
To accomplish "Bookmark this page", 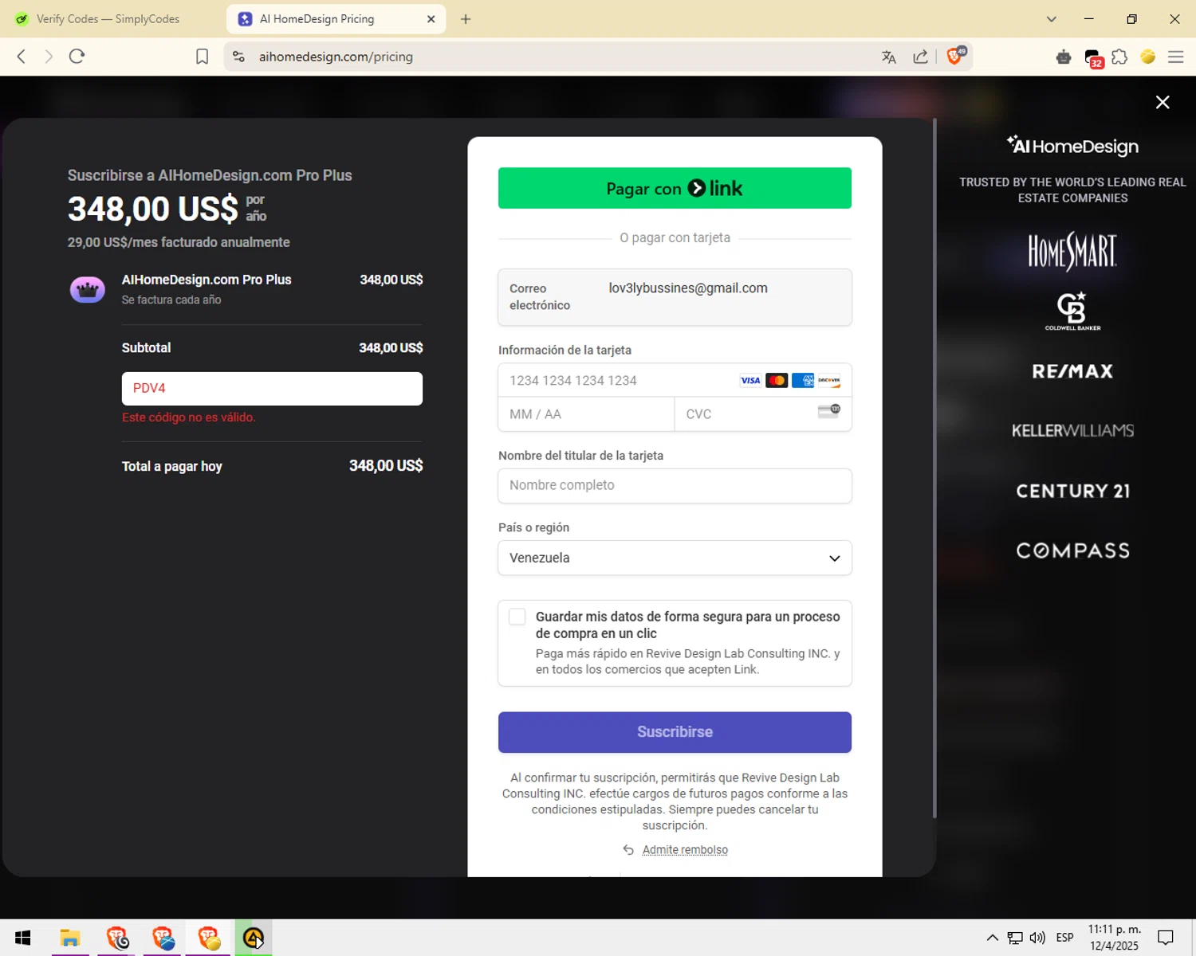I will coord(202,57).
